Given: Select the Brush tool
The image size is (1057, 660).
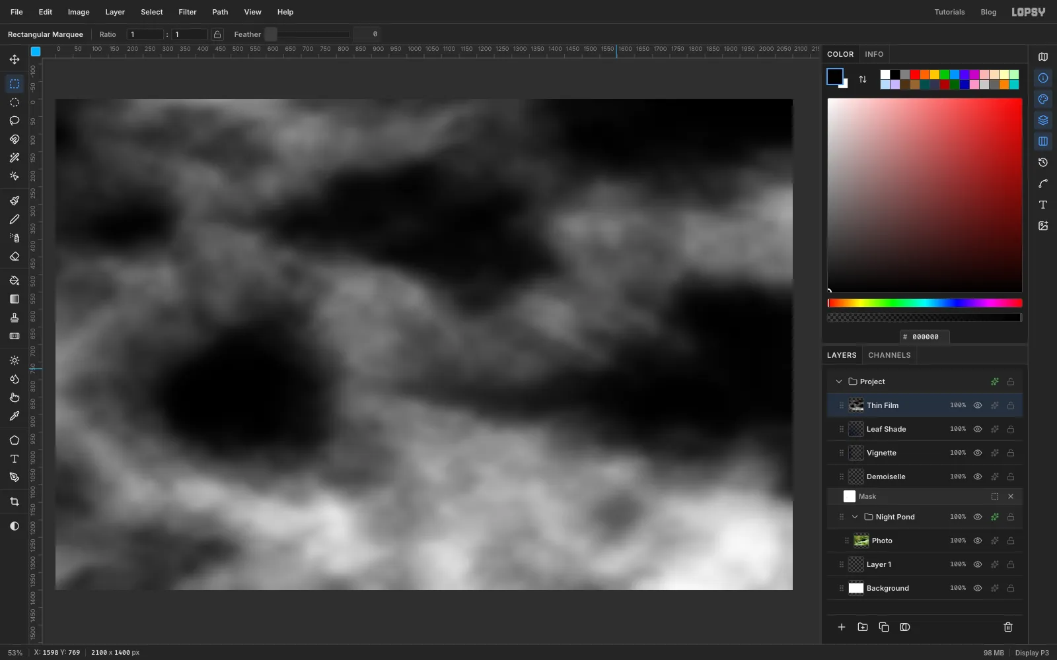Looking at the screenshot, I should [15, 201].
